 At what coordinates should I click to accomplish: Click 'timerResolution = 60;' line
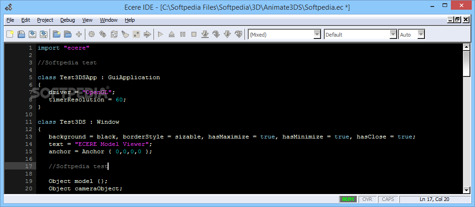coord(87,100)
